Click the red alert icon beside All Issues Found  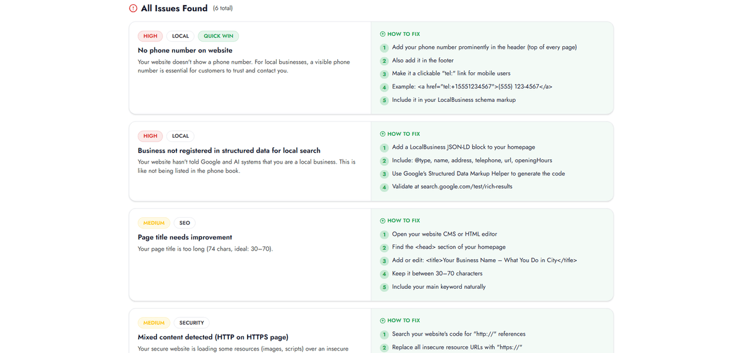(x=133, y=9)
